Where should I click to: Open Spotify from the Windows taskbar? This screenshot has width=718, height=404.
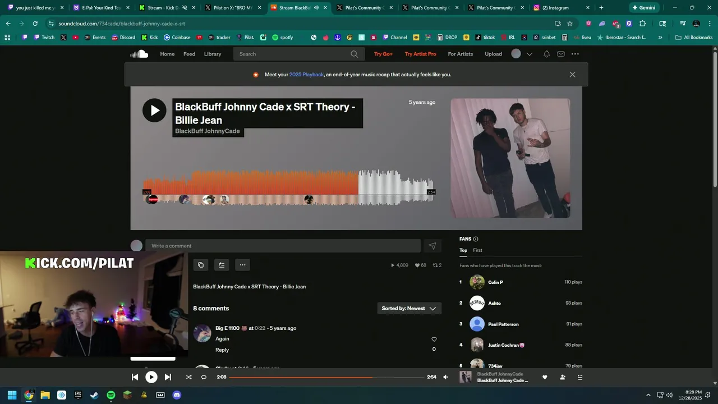point(111,395)
